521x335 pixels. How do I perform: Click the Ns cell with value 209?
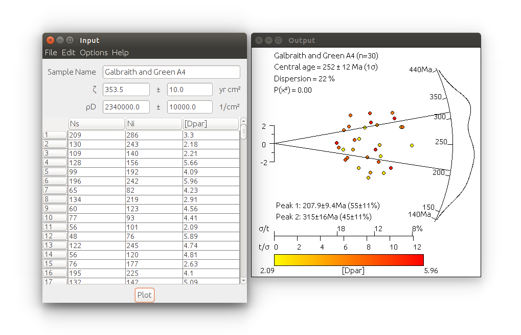tap(96, 135)
